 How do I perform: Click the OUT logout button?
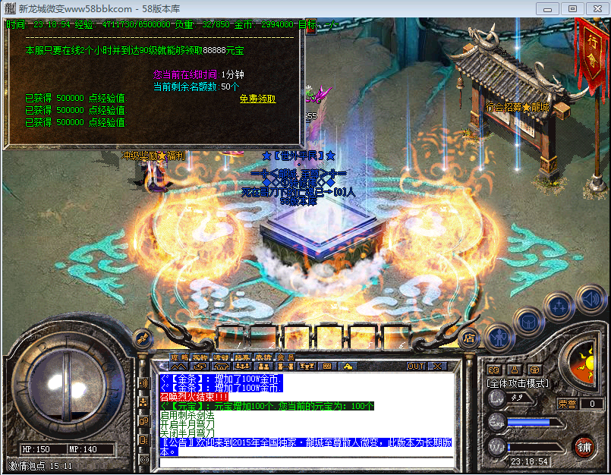coord(415,366)
